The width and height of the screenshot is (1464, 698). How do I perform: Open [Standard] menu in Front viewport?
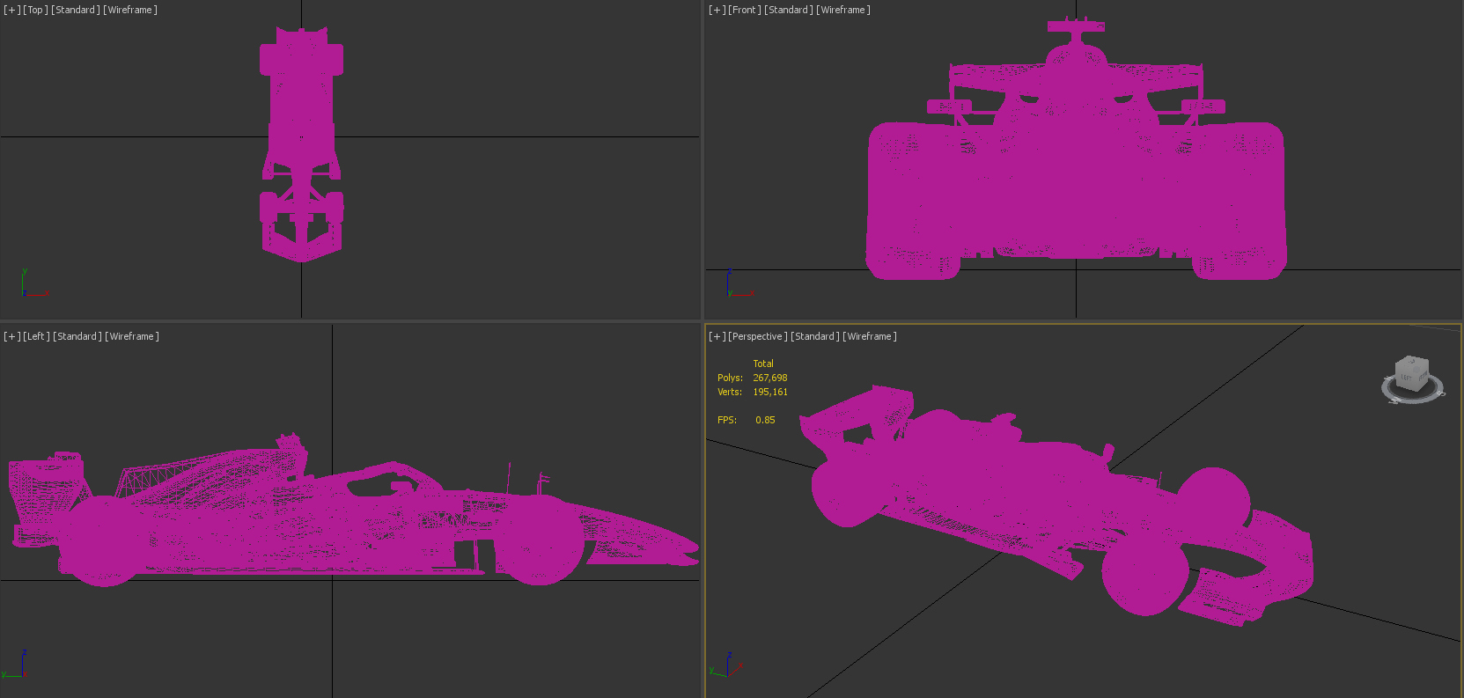click(789, 10)
